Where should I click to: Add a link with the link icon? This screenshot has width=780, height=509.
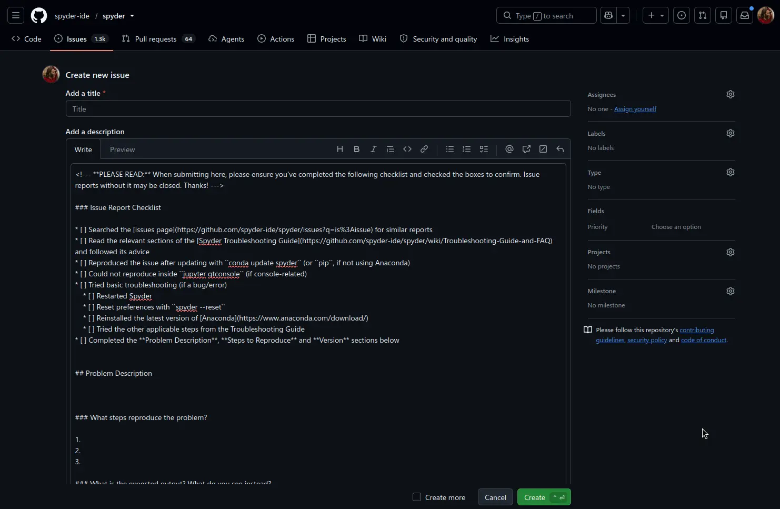[x=424, y=149]
